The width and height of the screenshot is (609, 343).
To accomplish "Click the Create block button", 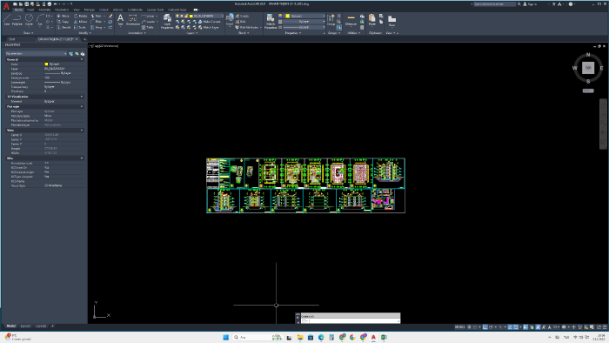I will tap(242, 16).
